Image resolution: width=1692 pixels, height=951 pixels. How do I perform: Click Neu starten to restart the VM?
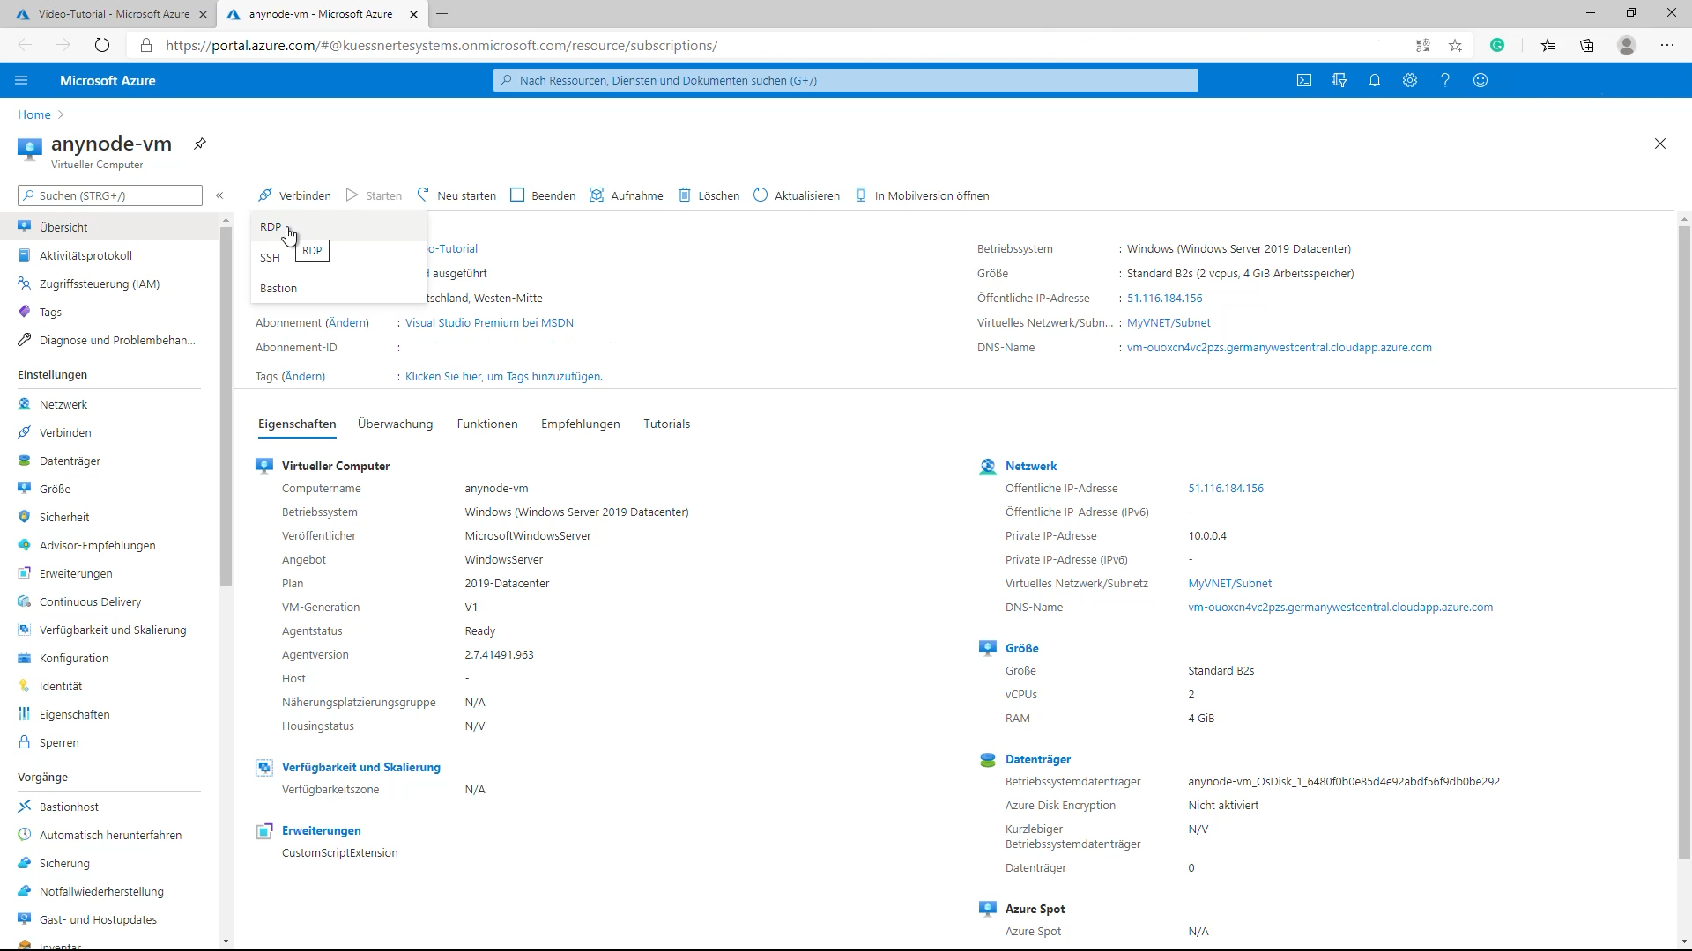coord(456,195)
